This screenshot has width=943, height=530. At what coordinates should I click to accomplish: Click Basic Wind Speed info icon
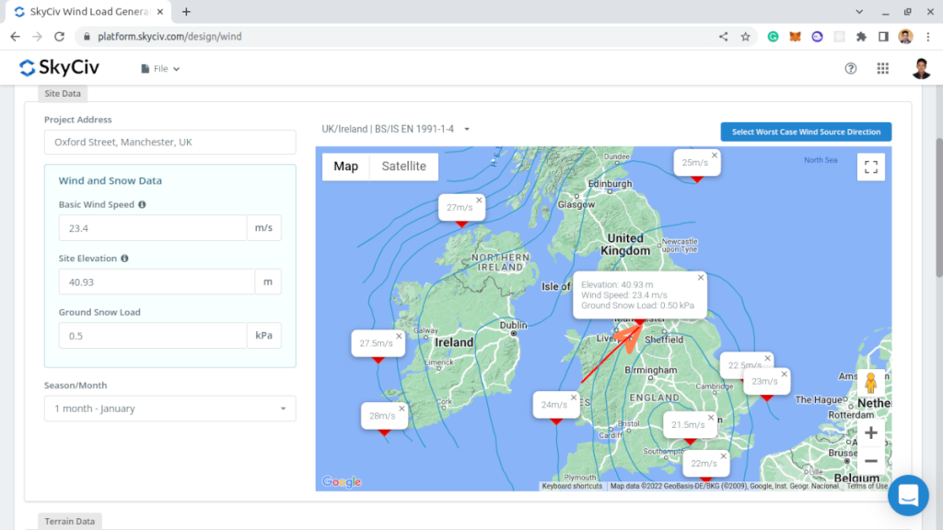point(142,204)
